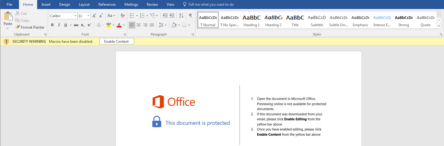The image size is (444, 146).
Task: Select the Normal style thumbnail
Action: 208,20
